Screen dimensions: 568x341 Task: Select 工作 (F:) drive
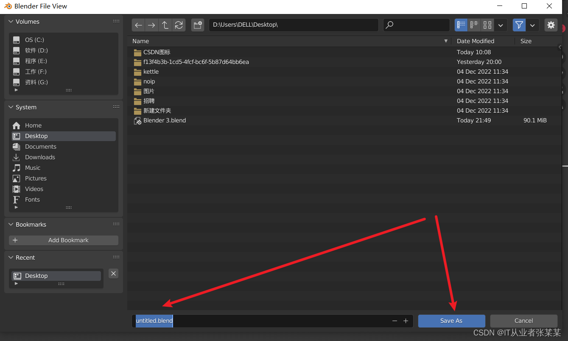point(64,72)
